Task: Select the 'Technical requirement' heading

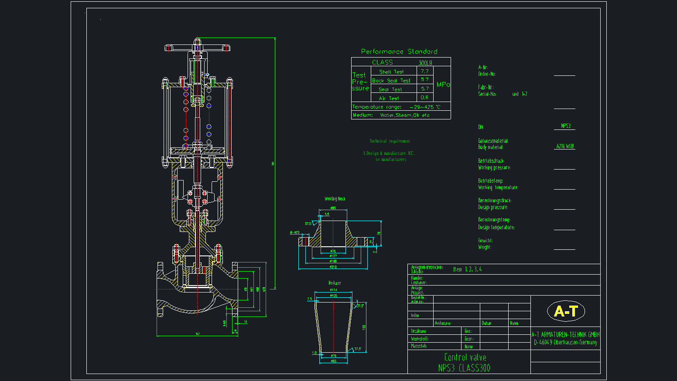Action: 390,141
